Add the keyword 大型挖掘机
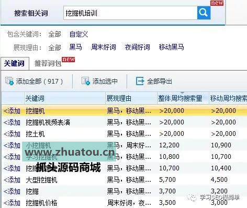This screenshot has height=208, width=247. pos(12,180)
